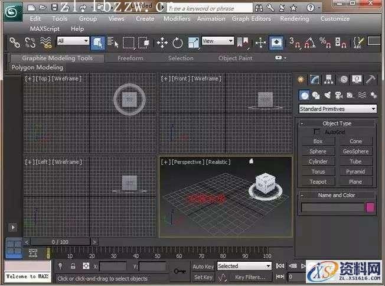Viewport: 385px width, 286px height.
Task: Expand the Polygon Modeling panel
Action: (x=37, y=67)
